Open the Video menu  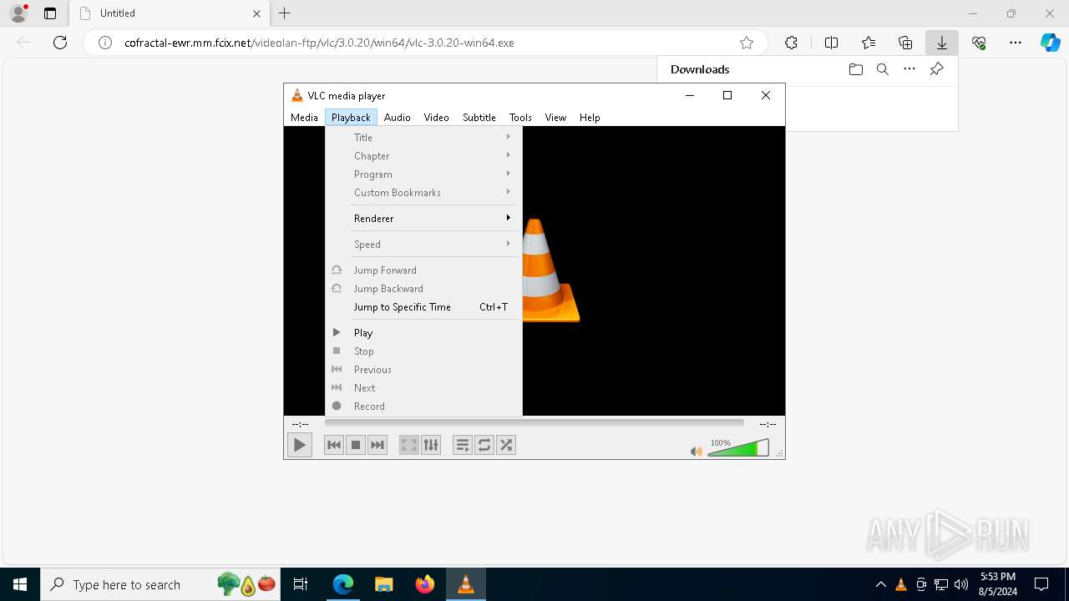[436, 118]
